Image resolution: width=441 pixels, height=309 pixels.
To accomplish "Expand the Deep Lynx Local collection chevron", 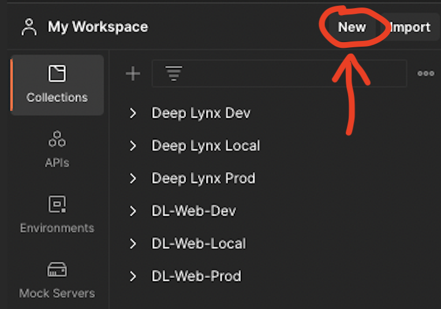I will tap(133, 146).
